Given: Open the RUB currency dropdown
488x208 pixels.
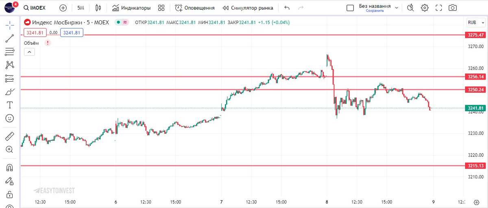Looking at the screenshot, I should [474, 22].
